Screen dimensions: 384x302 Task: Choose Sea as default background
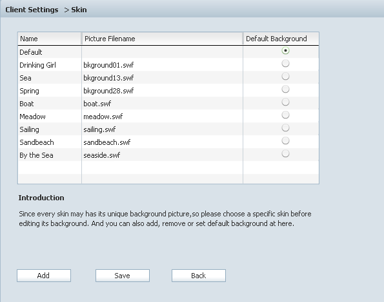point(285,77)
